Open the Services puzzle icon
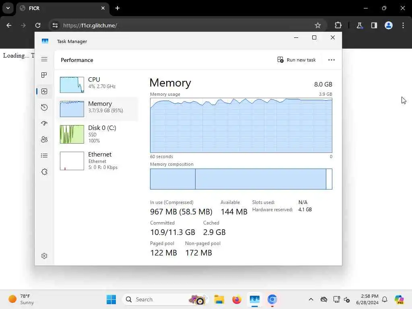 coord(44,172)
